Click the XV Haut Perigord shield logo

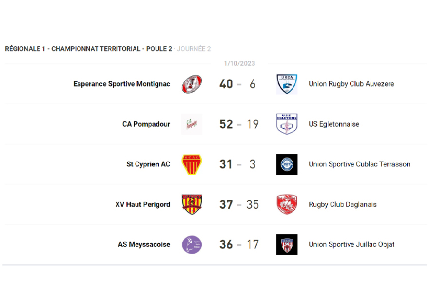(192, 204)
